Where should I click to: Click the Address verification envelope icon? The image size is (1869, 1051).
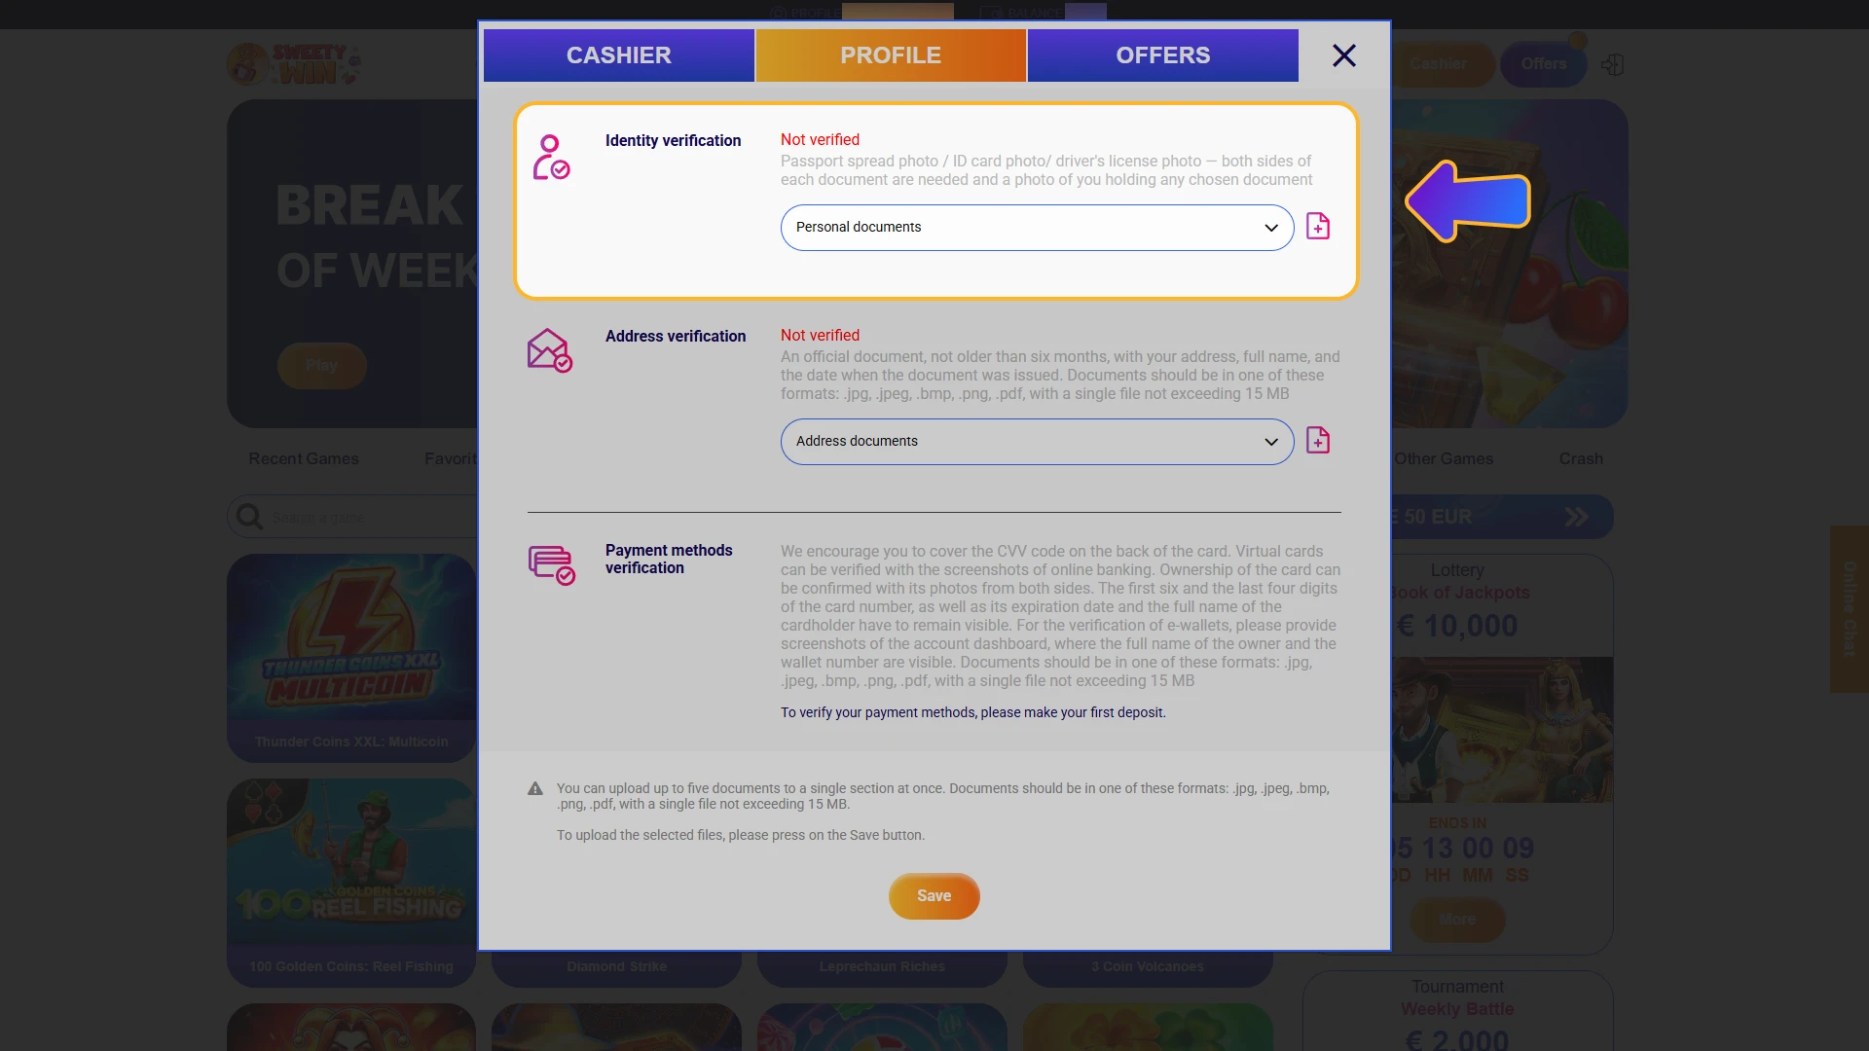click(550, 350)
